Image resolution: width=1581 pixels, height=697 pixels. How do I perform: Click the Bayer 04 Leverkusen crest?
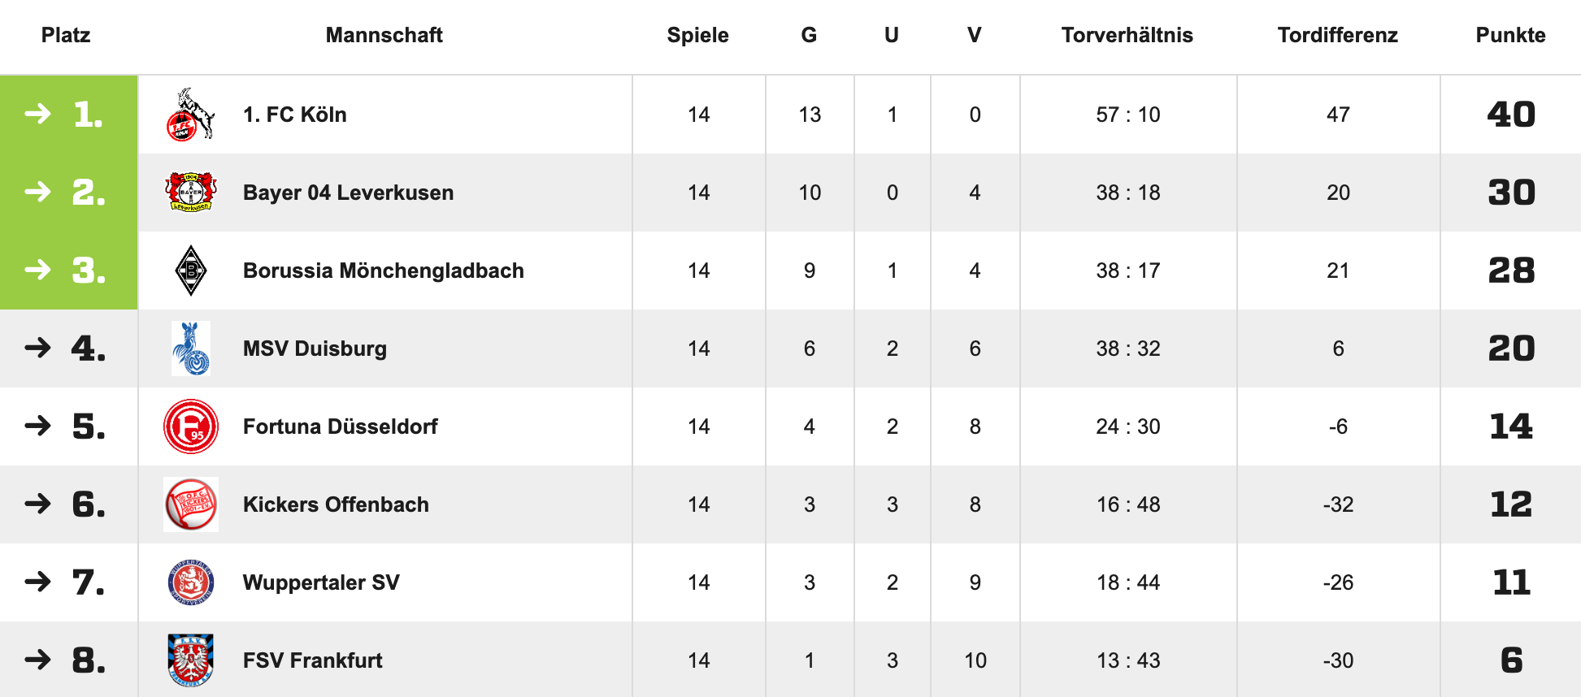pyautogui.click(x=190, y=193)
